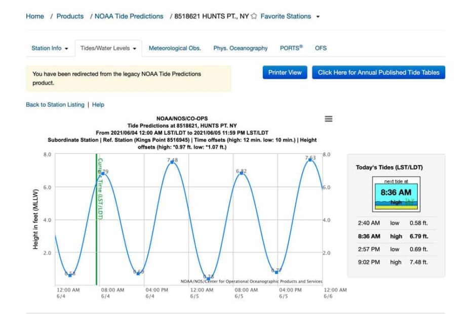Viewport: 471px width, 314px height.
Task: Switch to Meteorological Obs. tab
Action: click(175, 48)
